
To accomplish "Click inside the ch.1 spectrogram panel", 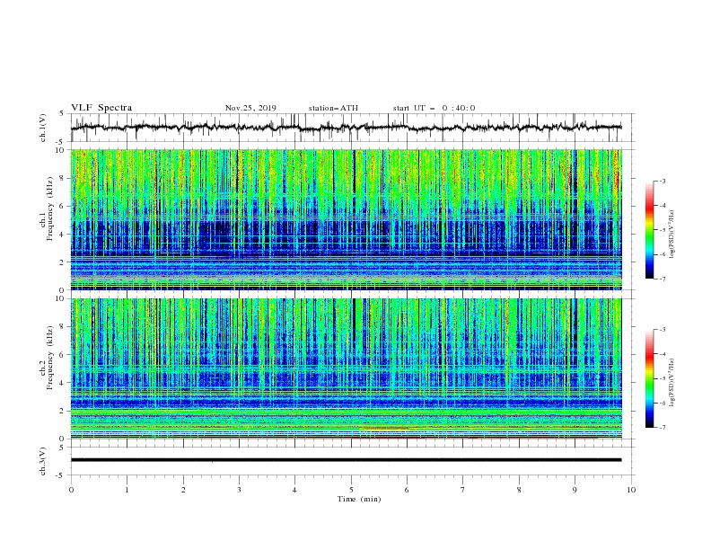I will (347, 219).
